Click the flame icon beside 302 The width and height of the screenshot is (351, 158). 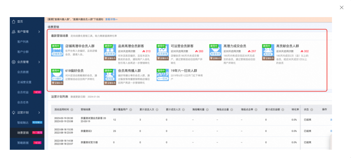[302, 51]
